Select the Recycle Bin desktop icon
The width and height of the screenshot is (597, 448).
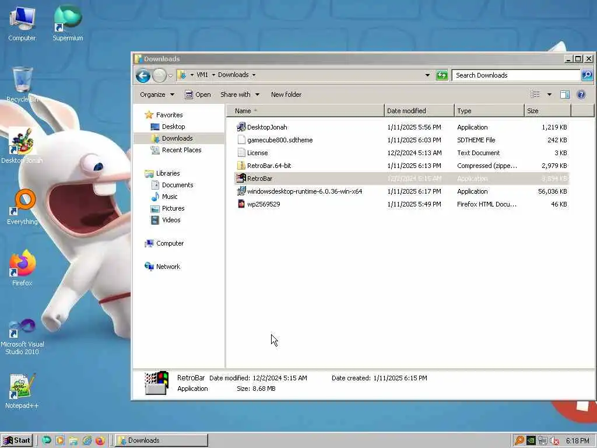(22, 85)
